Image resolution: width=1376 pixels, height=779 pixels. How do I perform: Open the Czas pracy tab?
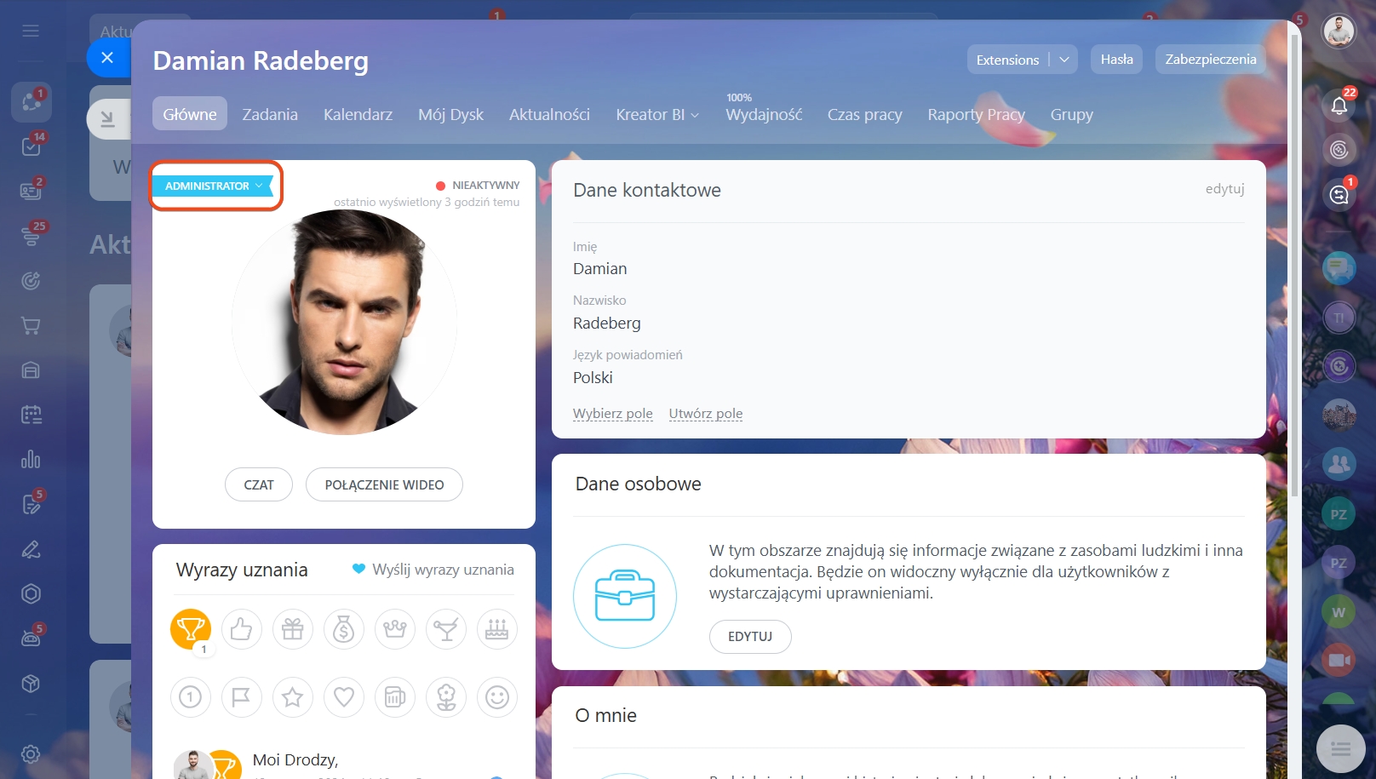[864, 114]
